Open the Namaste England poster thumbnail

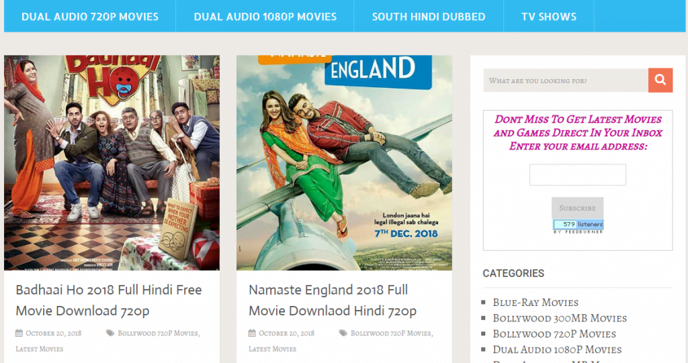coord(344,162)
